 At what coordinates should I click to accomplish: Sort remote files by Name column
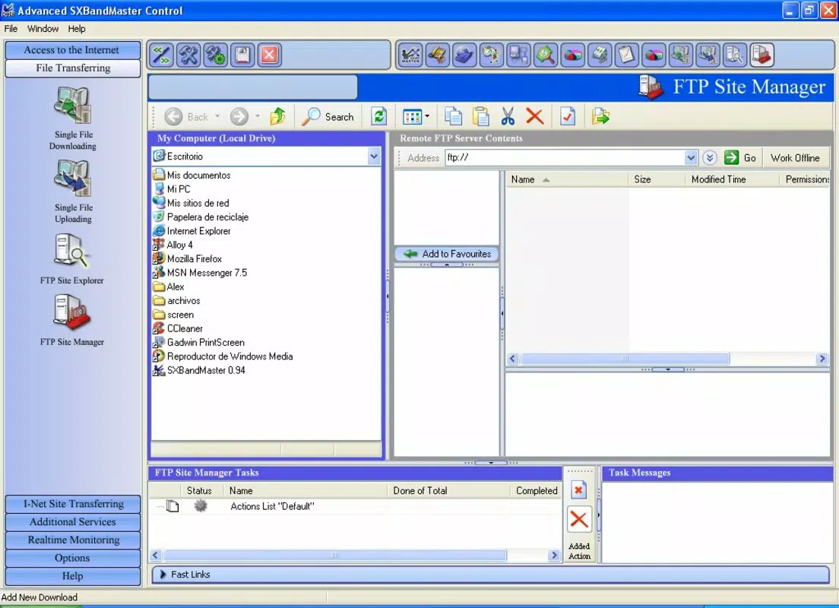point(567,179)
